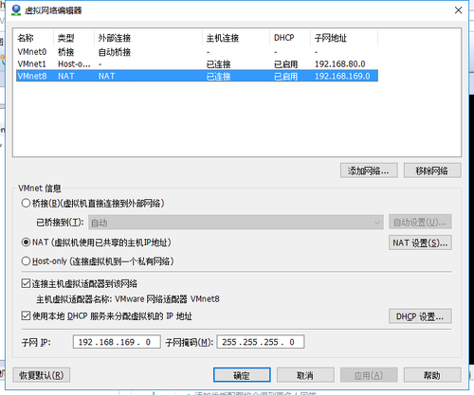Open the 已桥接到 dropdown
This screenshot has height=395, width=474.
[x=236, y=223]
